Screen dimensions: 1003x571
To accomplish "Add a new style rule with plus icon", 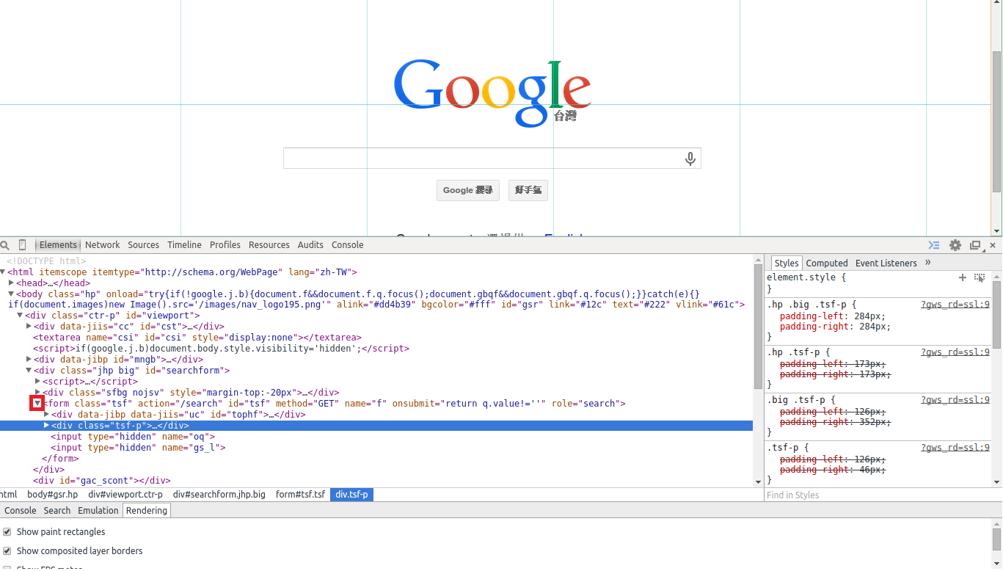I will tap(963, 277).
